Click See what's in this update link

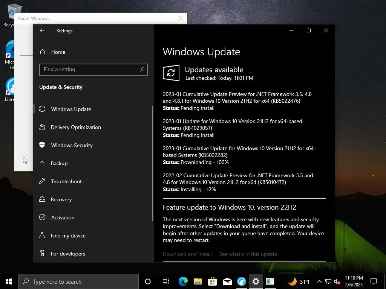[x=248, y=254]
